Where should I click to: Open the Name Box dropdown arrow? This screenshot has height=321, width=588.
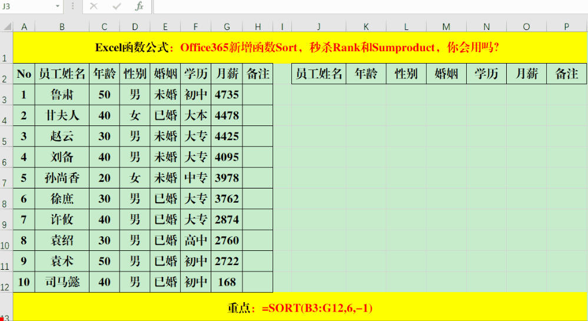tap(57, 6)
